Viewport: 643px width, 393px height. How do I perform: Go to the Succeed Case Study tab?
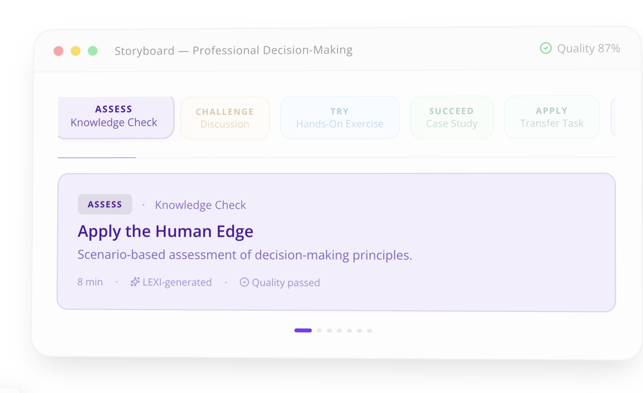tap(452, 118)
